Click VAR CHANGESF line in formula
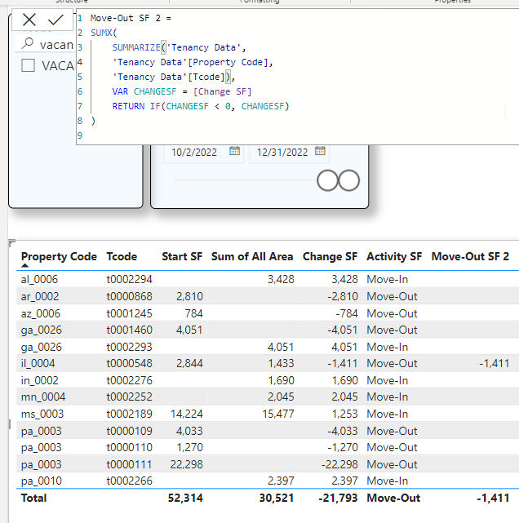Viewport: 519px width, 523px height. click(x=182, y=91)
